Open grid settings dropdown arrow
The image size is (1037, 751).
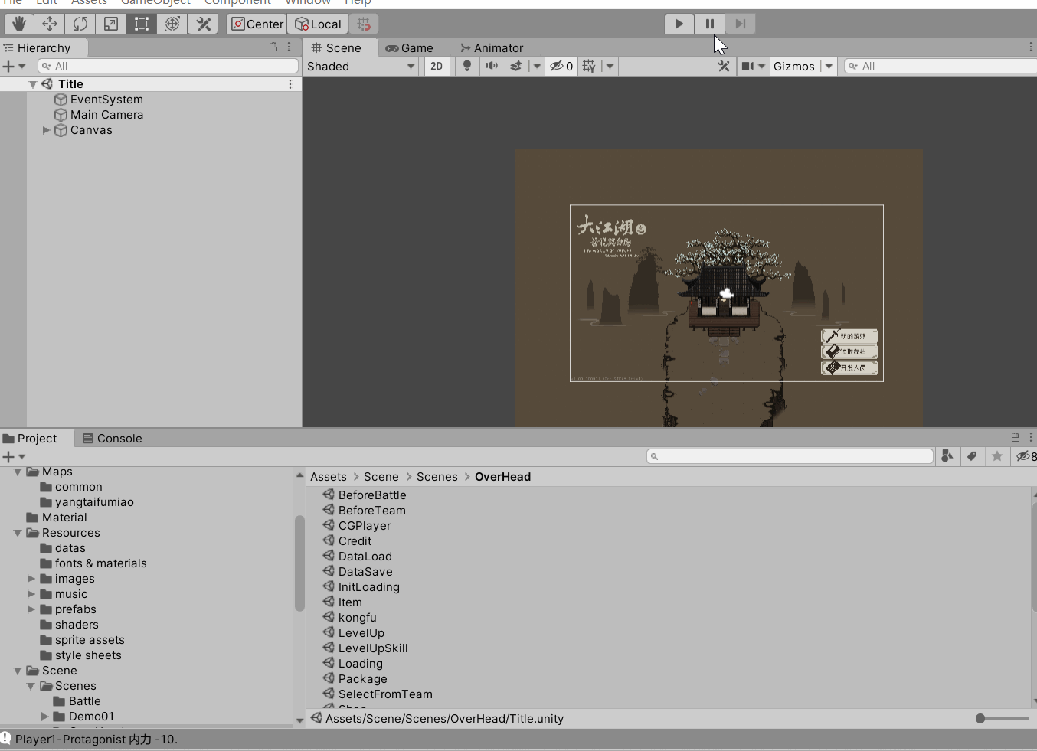610,66
